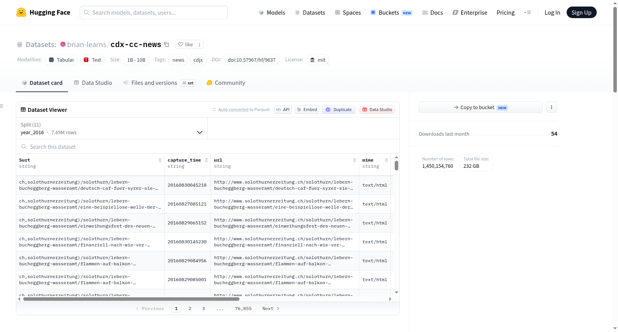Sort by the Surt column
618x332 pixels.
(160, 160)
